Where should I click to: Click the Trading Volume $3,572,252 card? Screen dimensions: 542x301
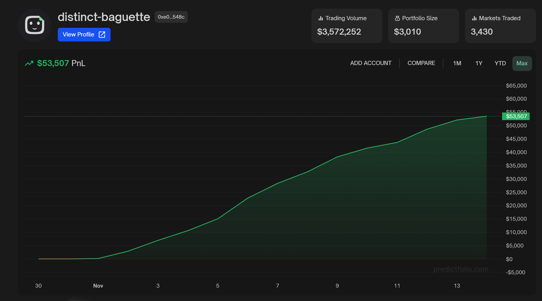[347, 26]
